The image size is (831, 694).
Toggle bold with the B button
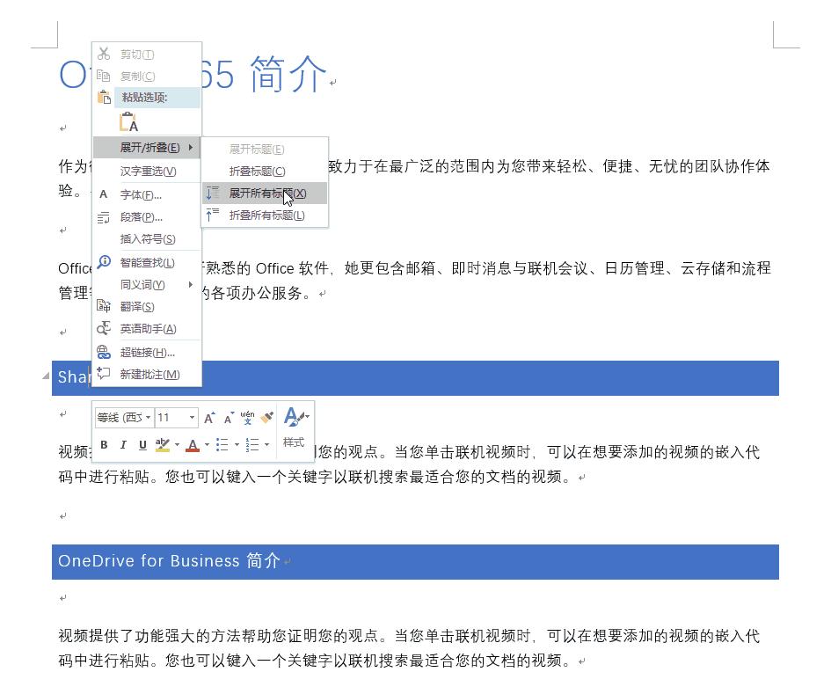[x=104, y=444]
